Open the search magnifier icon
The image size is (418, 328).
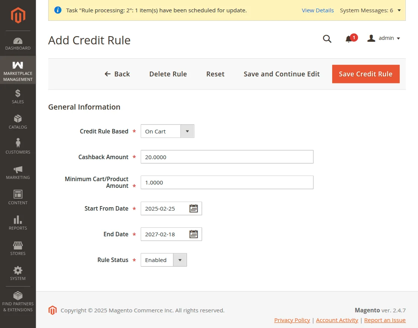(x=327, y=38)
